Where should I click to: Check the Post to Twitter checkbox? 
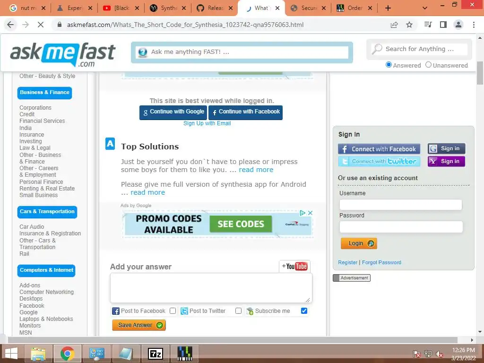click(x=238, y=311)
